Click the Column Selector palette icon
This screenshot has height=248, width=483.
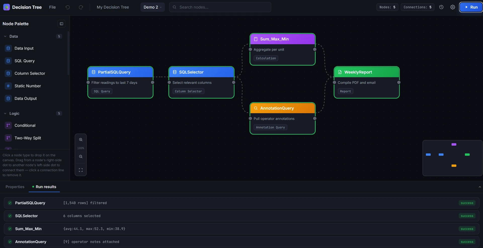click(x=8, y=73)
